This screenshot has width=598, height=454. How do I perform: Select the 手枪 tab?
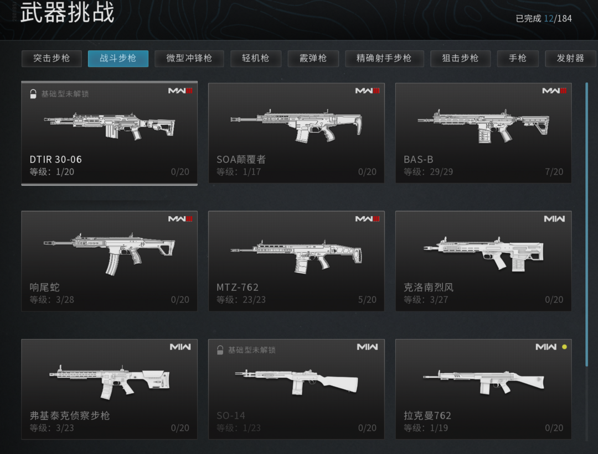(518, 58)
